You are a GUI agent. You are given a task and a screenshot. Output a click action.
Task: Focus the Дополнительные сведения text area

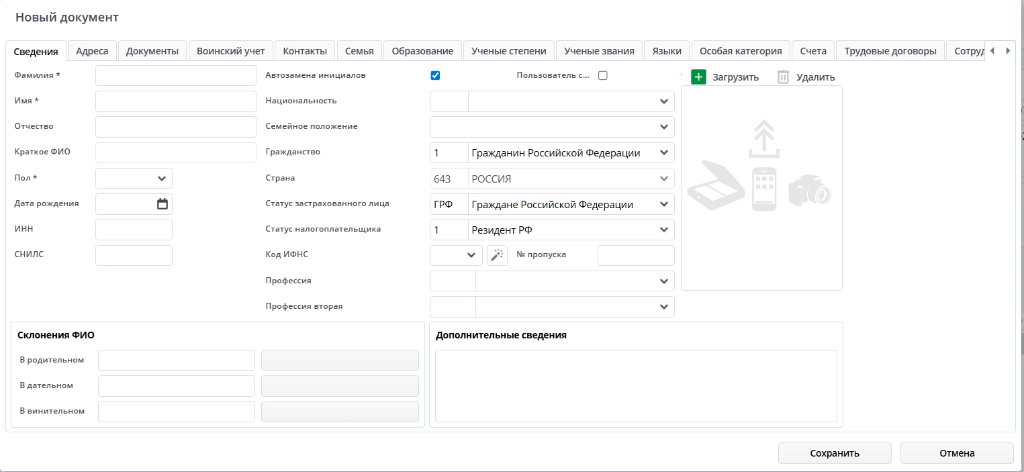click(635, 385)
